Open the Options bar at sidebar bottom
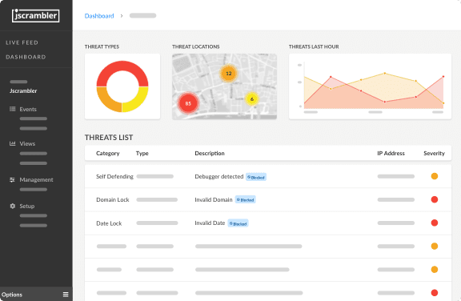This screenshot has width=461, height=301. pos(36,295)
